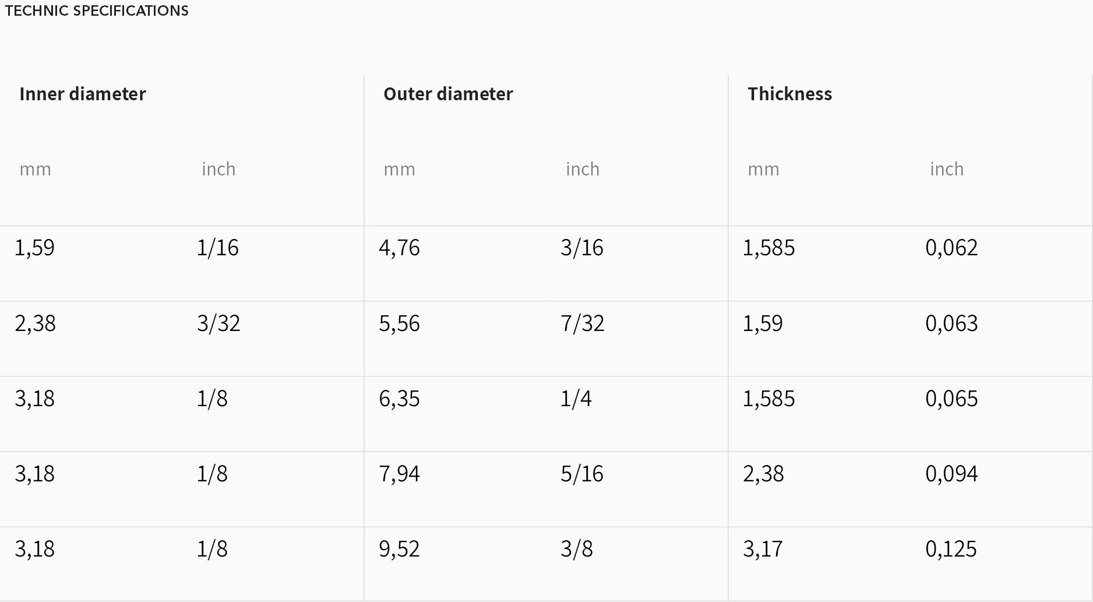Select the 3/16 inch cell
The width and height of the screenshot is (1093, 602).
click(582, 248)
